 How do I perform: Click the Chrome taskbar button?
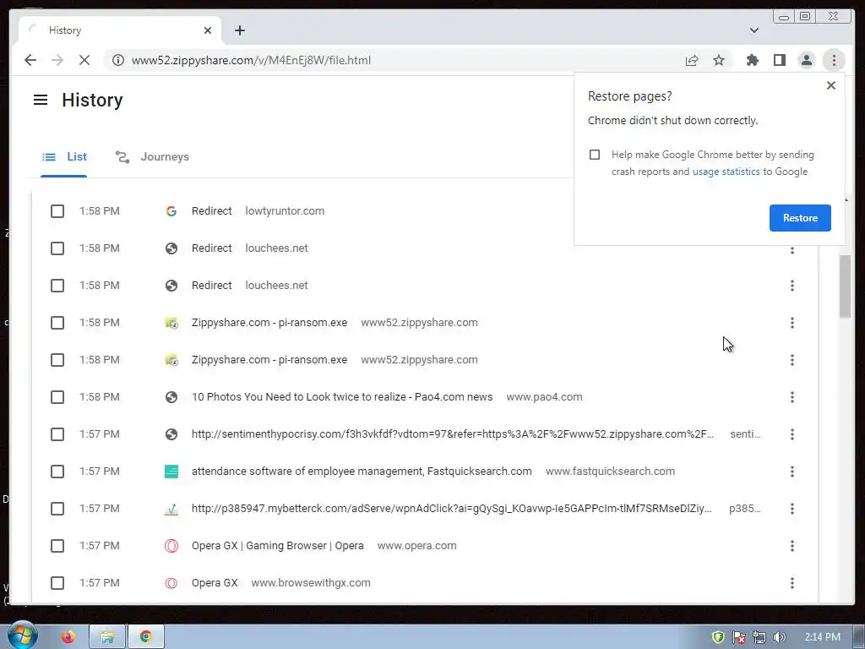click(x=146, y=637)
